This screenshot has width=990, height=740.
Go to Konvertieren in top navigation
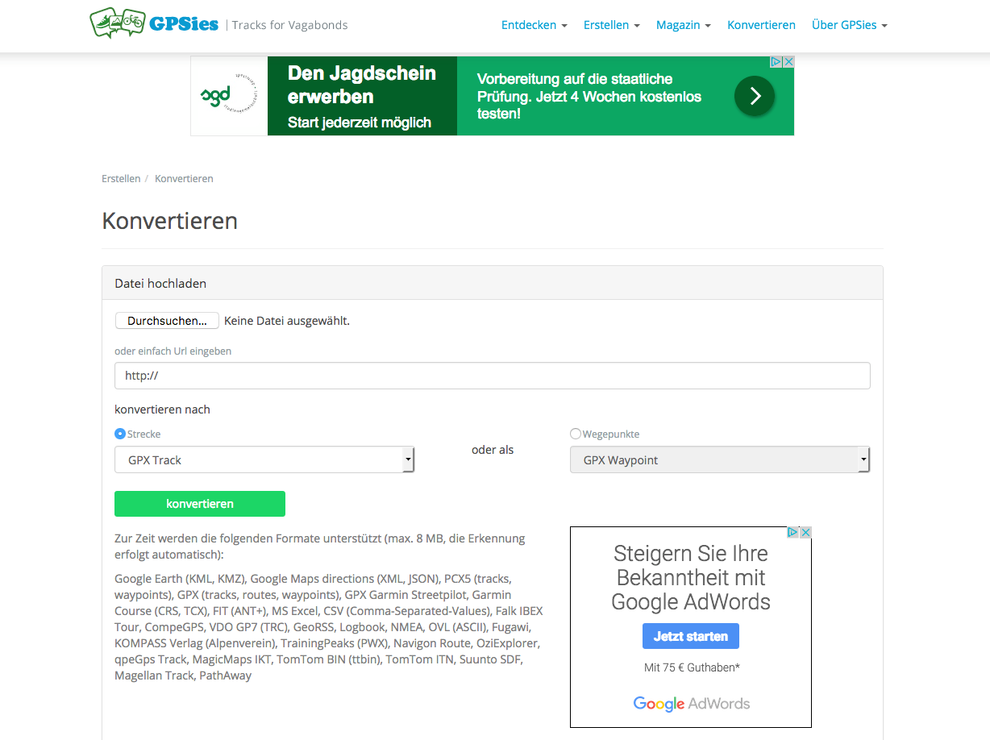(761, 25)
